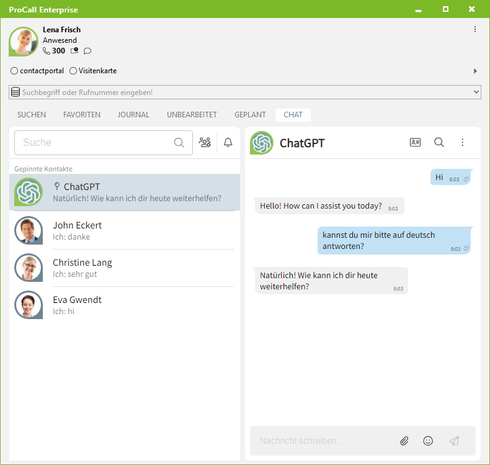
Task: Click the send message paper plane icon
Action: [x=454, y=441]
